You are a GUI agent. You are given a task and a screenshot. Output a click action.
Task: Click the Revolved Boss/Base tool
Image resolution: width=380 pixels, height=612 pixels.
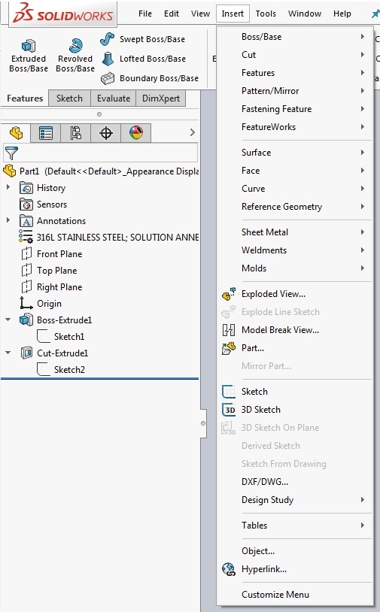(75, 56)
